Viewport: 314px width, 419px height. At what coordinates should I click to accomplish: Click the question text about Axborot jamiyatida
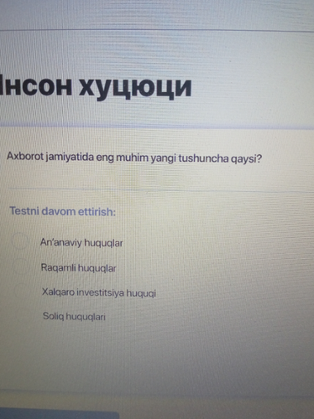pos(134,158)
